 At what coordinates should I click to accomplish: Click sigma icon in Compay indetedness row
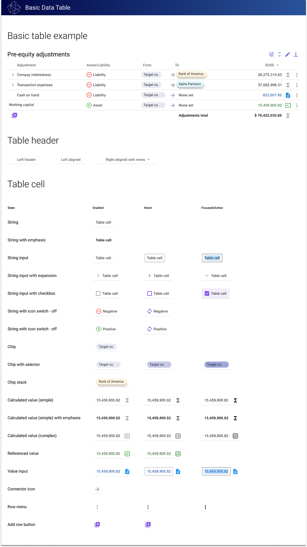pyautogui.click(x=288, y=75)
